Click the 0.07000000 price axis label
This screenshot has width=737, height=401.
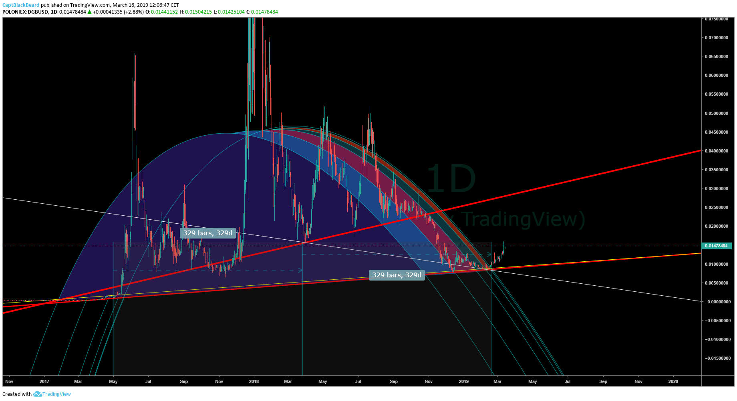click(717, 38)
